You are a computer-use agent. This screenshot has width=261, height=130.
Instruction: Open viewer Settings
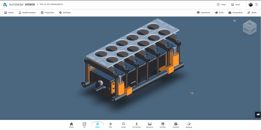(65, 13)
